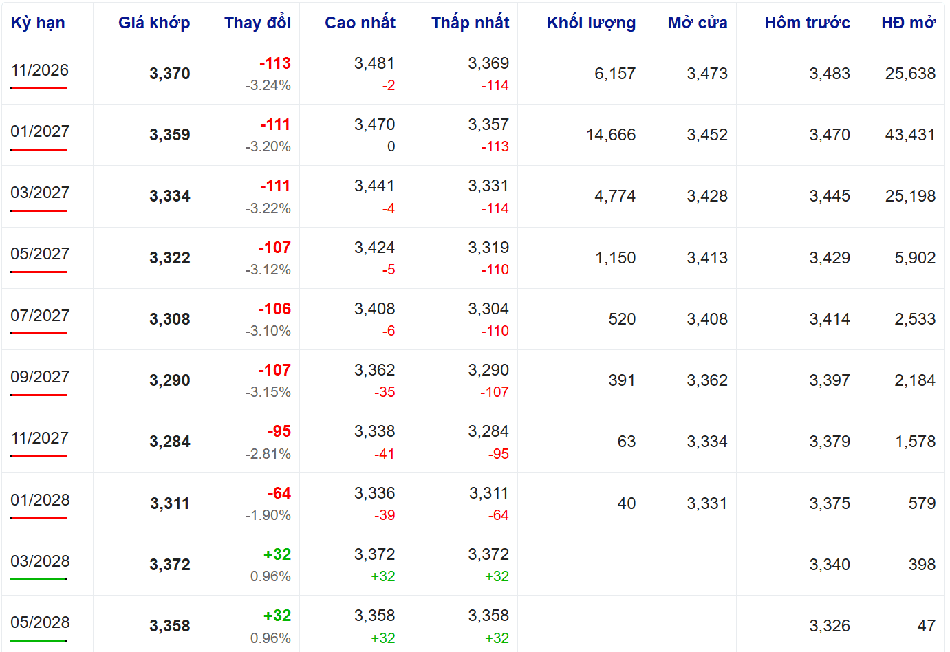Select the 07/2027 contract row label
950x652 pixels.
pyautogui.click(x=40, y=316)
